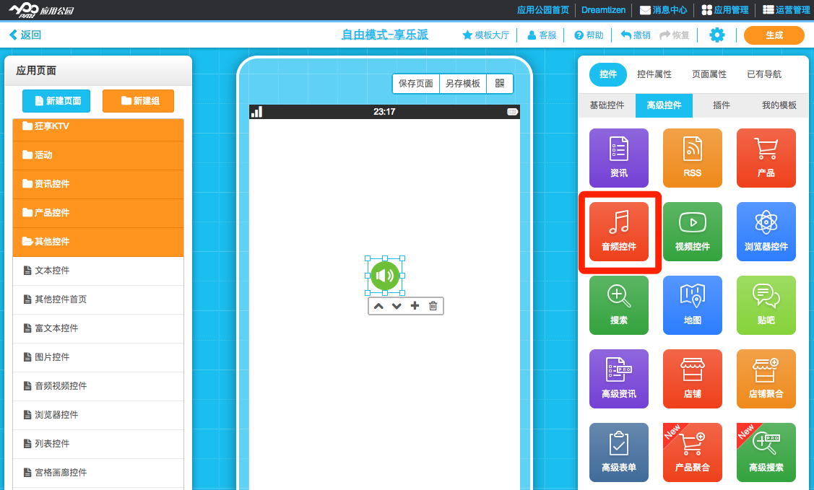
Task: Move widget up with chevron arrow
Action: [378, 306]
